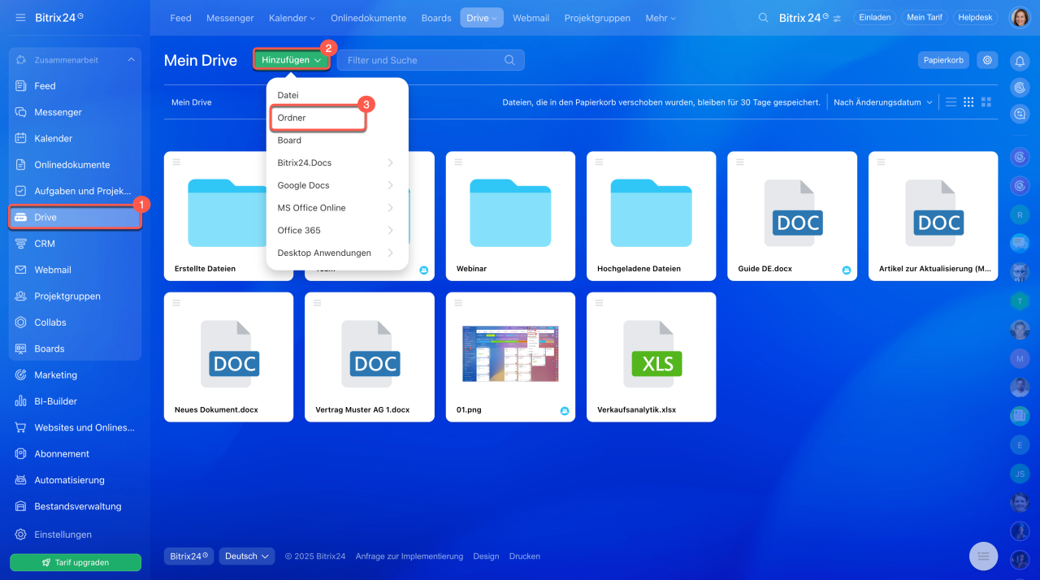The image size is (1040, 580).
Task: Select Drive in the left sidebar
Action: click(75, 218)
